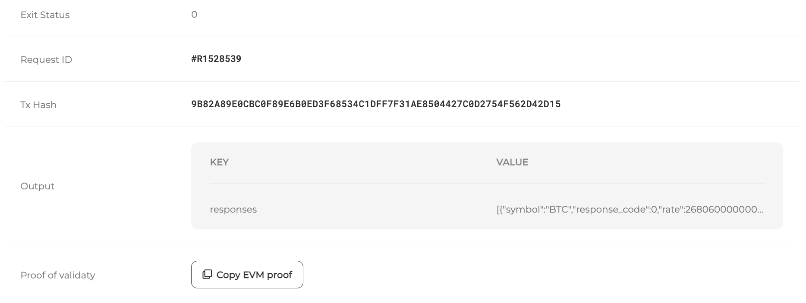Image resolution: width=806 pixels, height=303 pixels.
Task: Click the divider line beneath KEY header
Action: pyautogui.click(x=487, y=183)
